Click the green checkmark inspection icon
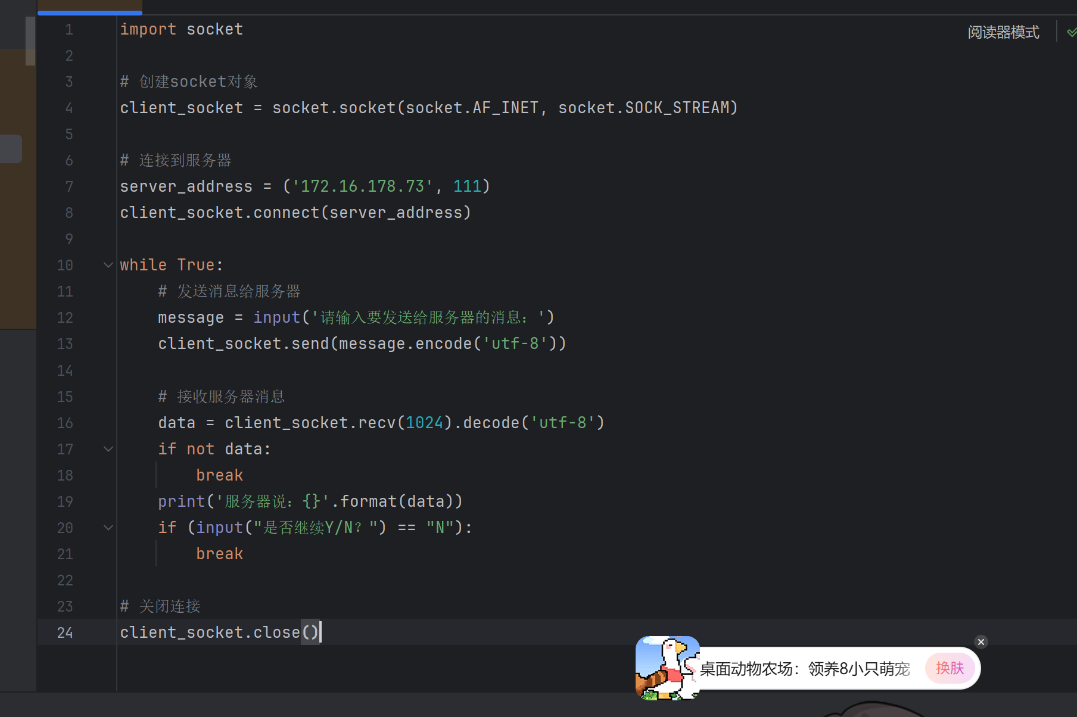1077x717 pixels. coord(1072,32)
